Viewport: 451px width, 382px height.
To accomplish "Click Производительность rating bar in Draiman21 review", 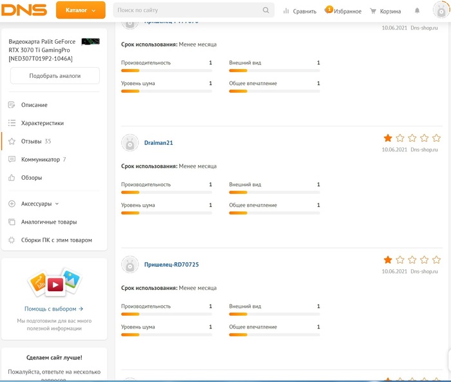I will coord(166,192).
